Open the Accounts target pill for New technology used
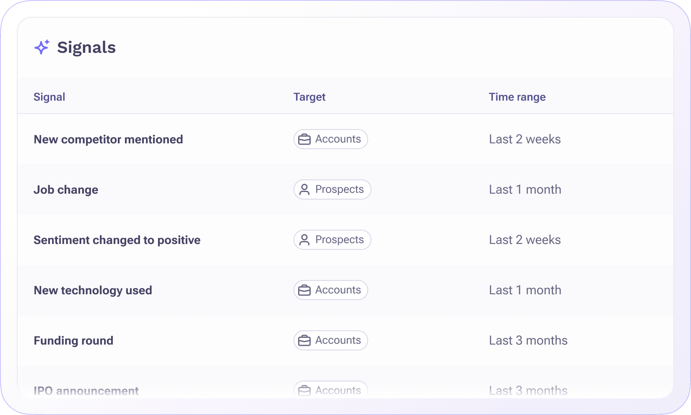The height and width of the screenshot is (415, 691). tap(330, 290)
